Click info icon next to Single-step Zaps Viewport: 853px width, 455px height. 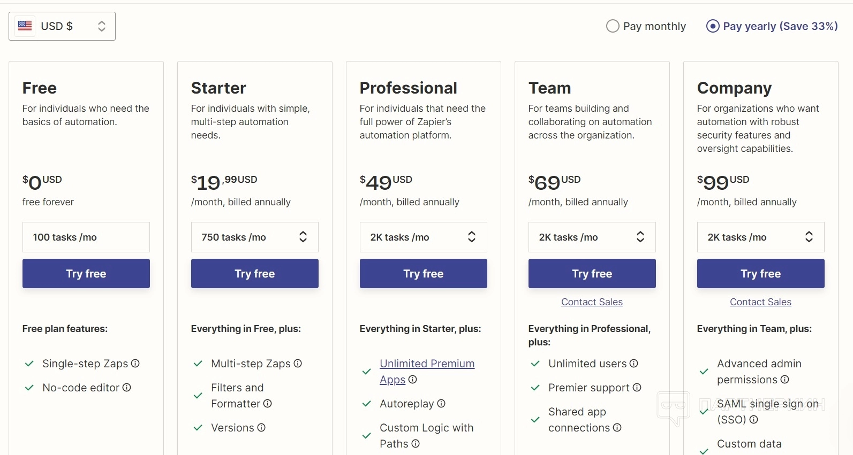tap(135, 364)
